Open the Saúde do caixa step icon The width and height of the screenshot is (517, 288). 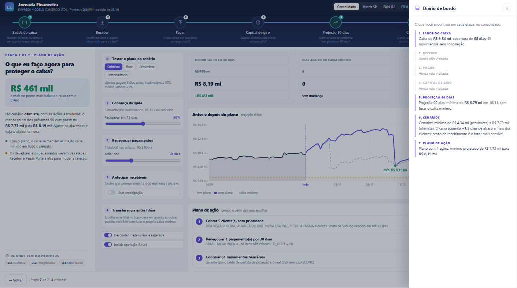[25, 22]
